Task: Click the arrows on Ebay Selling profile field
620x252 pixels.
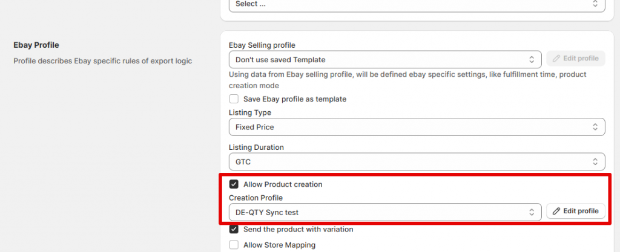Action: click(532, 59)
